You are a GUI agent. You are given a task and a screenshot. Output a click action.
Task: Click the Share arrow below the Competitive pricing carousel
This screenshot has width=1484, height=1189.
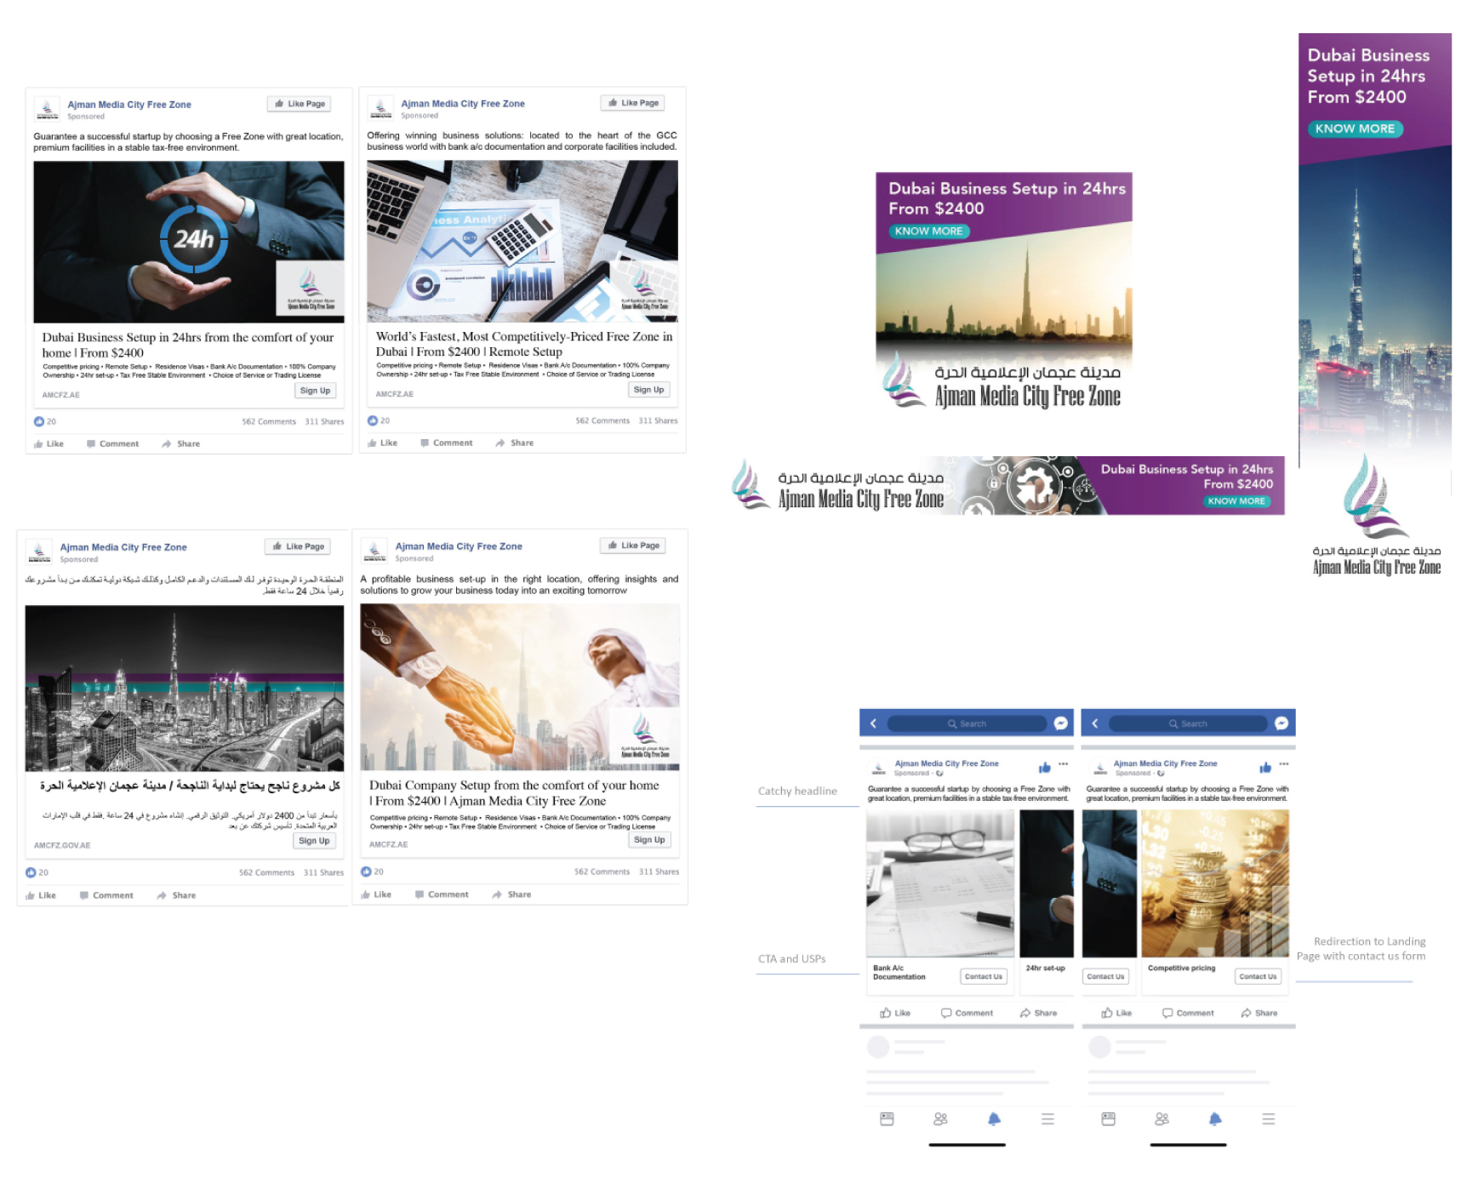(1246, 1013)
